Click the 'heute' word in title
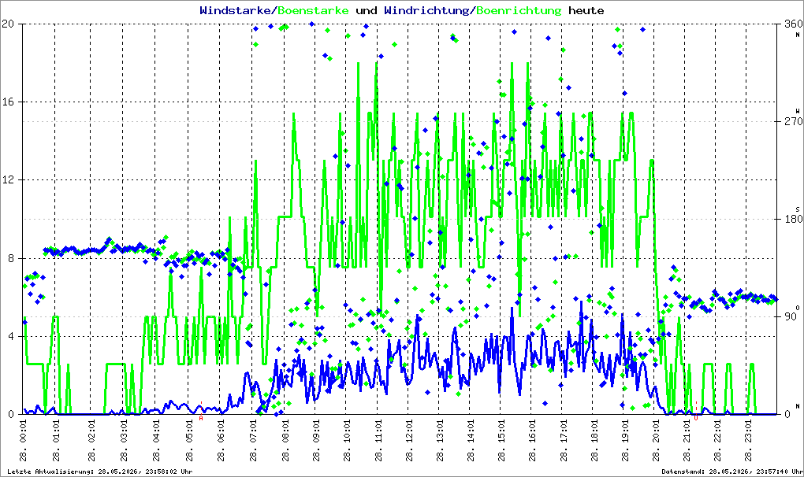This screenshot has height=477, width=804. tap(586, 10)
